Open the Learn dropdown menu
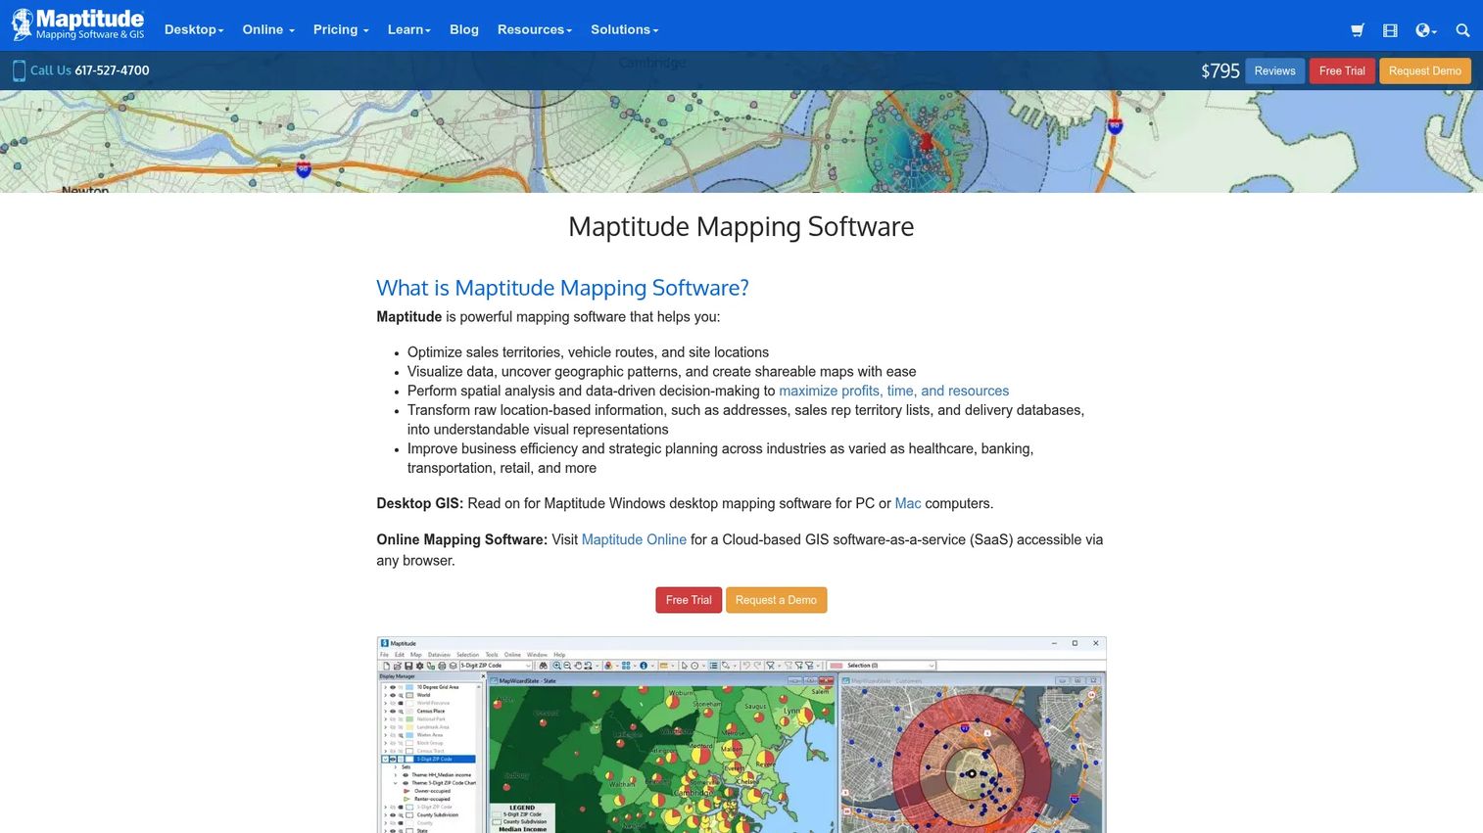 point(409,29)
